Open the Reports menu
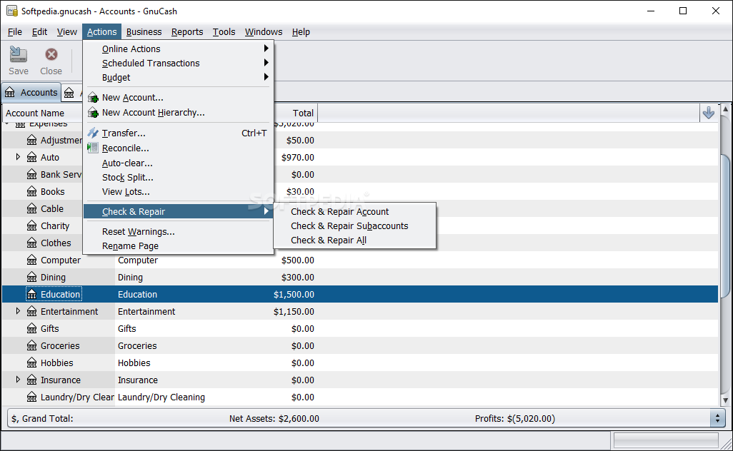 [187, 31]
